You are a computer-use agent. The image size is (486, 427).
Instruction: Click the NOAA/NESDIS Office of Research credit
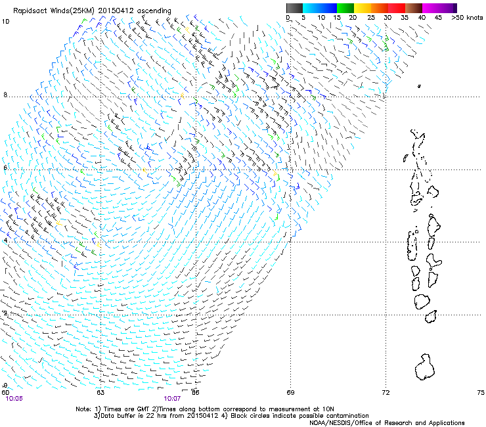point(387,423)
